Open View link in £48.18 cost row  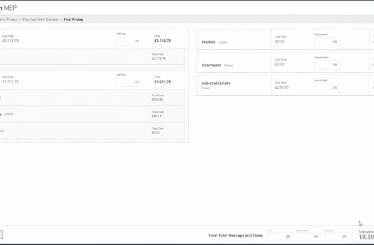point(8,114)
